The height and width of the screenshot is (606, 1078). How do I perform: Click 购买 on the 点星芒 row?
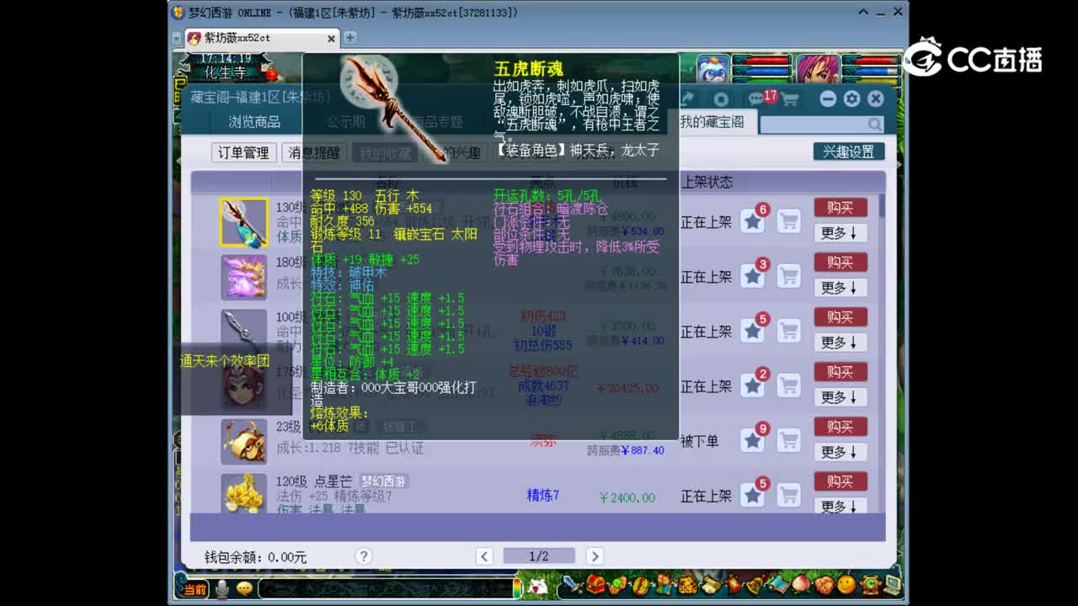[x=840, y=481]
